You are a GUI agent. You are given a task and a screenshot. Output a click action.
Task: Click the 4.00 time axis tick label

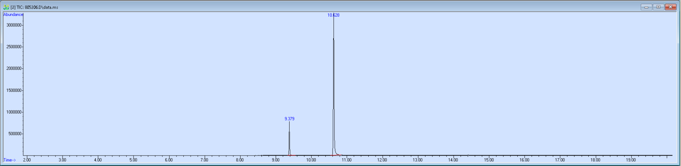point(98,160)
